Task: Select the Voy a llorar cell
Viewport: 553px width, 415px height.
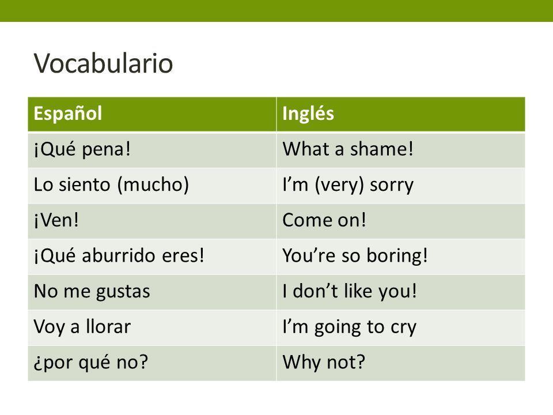Action: (152, 328)
